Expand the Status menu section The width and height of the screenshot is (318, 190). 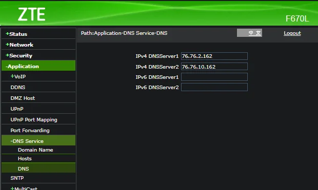tap(38, 34)
